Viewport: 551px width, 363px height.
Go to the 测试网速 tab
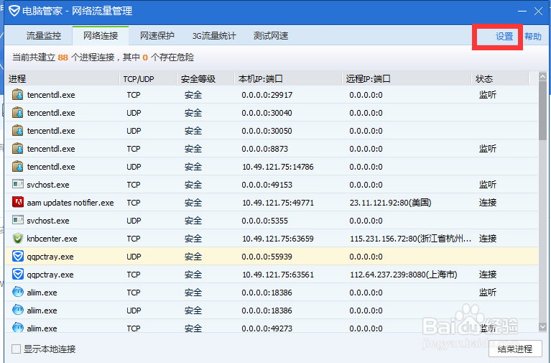(271, 36)
